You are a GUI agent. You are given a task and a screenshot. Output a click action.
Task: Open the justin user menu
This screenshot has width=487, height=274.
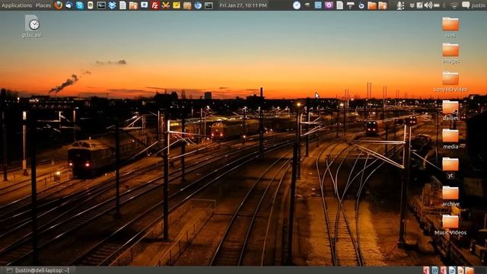pyautogui.click(x=479, y=5)
